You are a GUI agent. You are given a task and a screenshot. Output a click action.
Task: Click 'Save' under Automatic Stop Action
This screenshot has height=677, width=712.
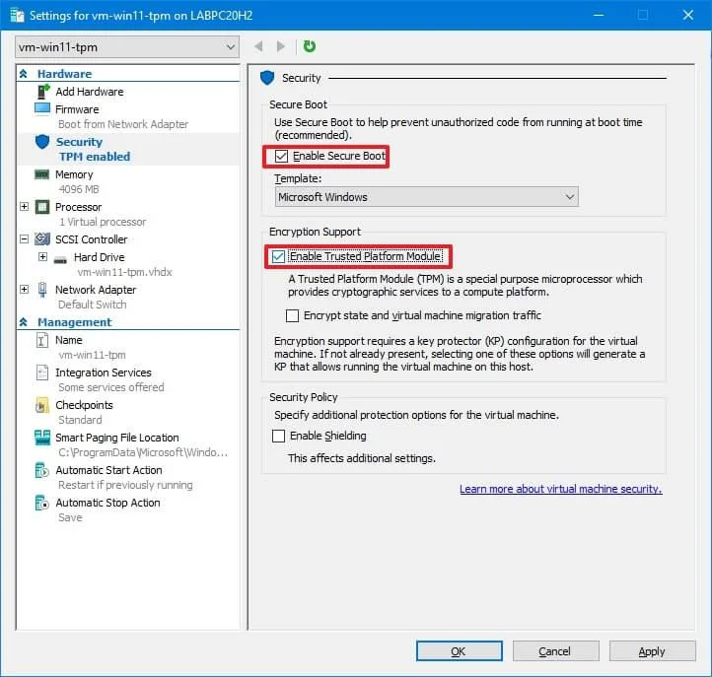coord(70,517)
